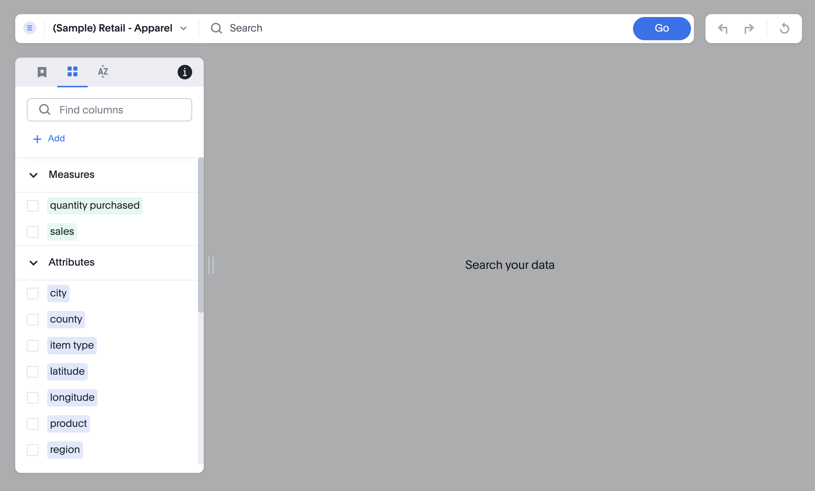The height and width of the screenshot is (491, 815).
Task: Check the city attribute checkbox
Action: tap(33, 293)
